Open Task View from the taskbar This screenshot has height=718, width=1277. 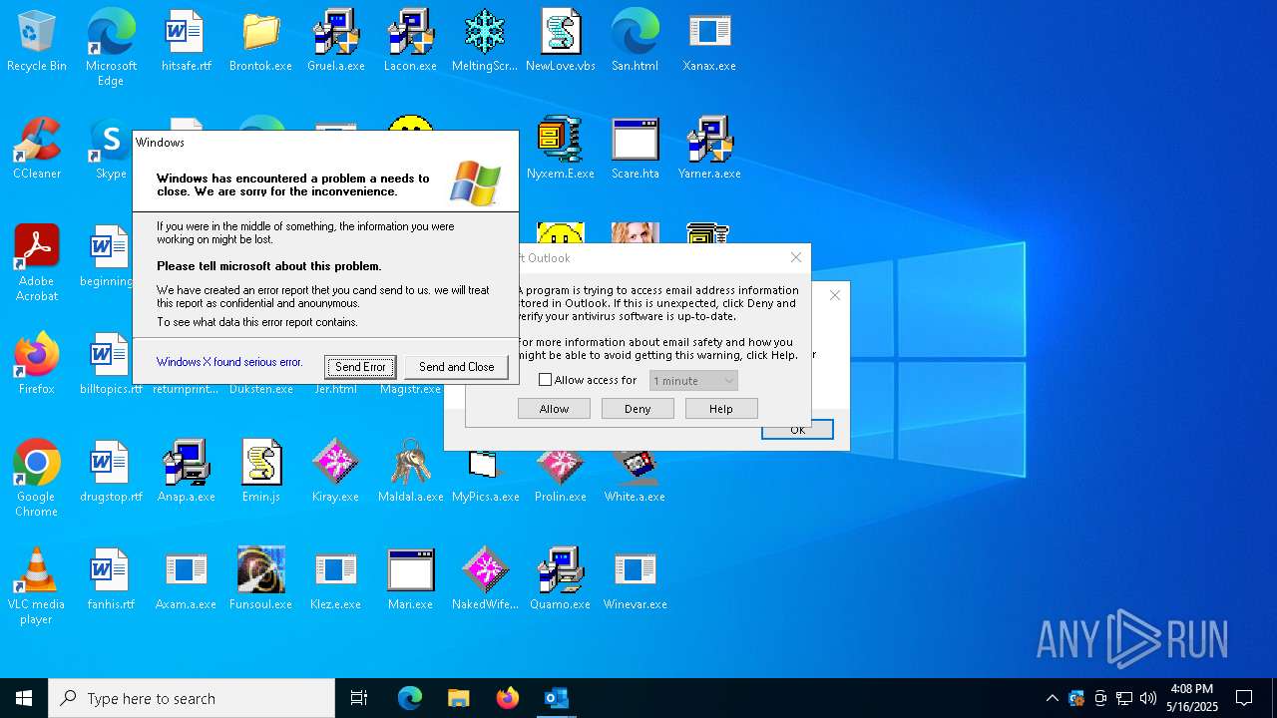(x=359, y=698)
